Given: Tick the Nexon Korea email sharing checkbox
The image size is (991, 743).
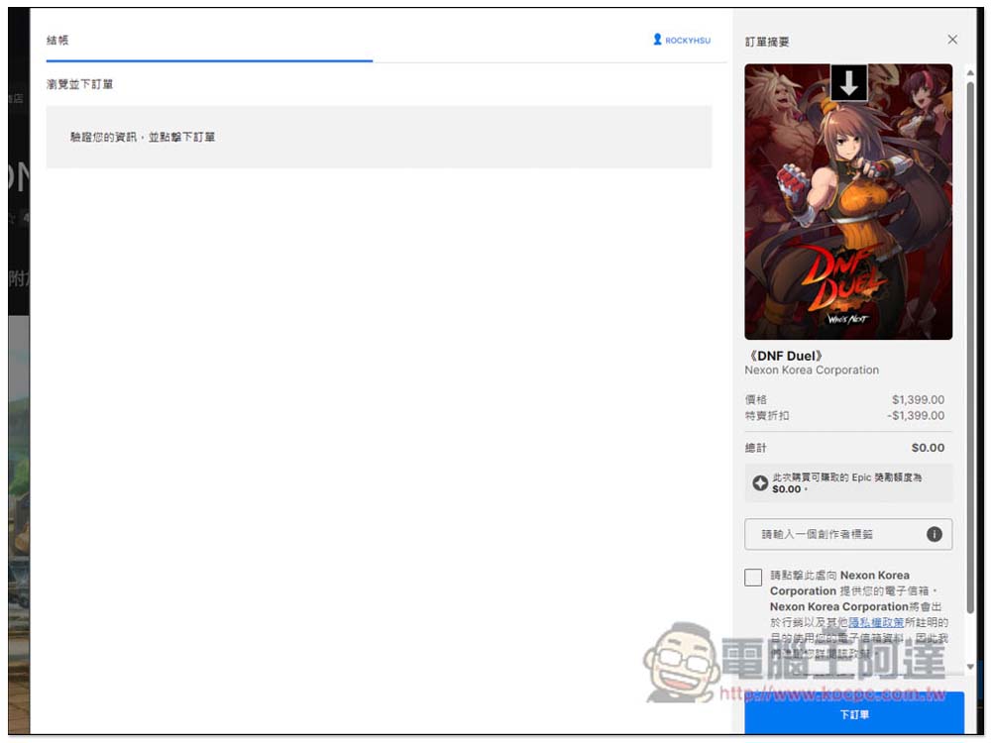Looking at the screenshot, I should (x=754, y=578).
